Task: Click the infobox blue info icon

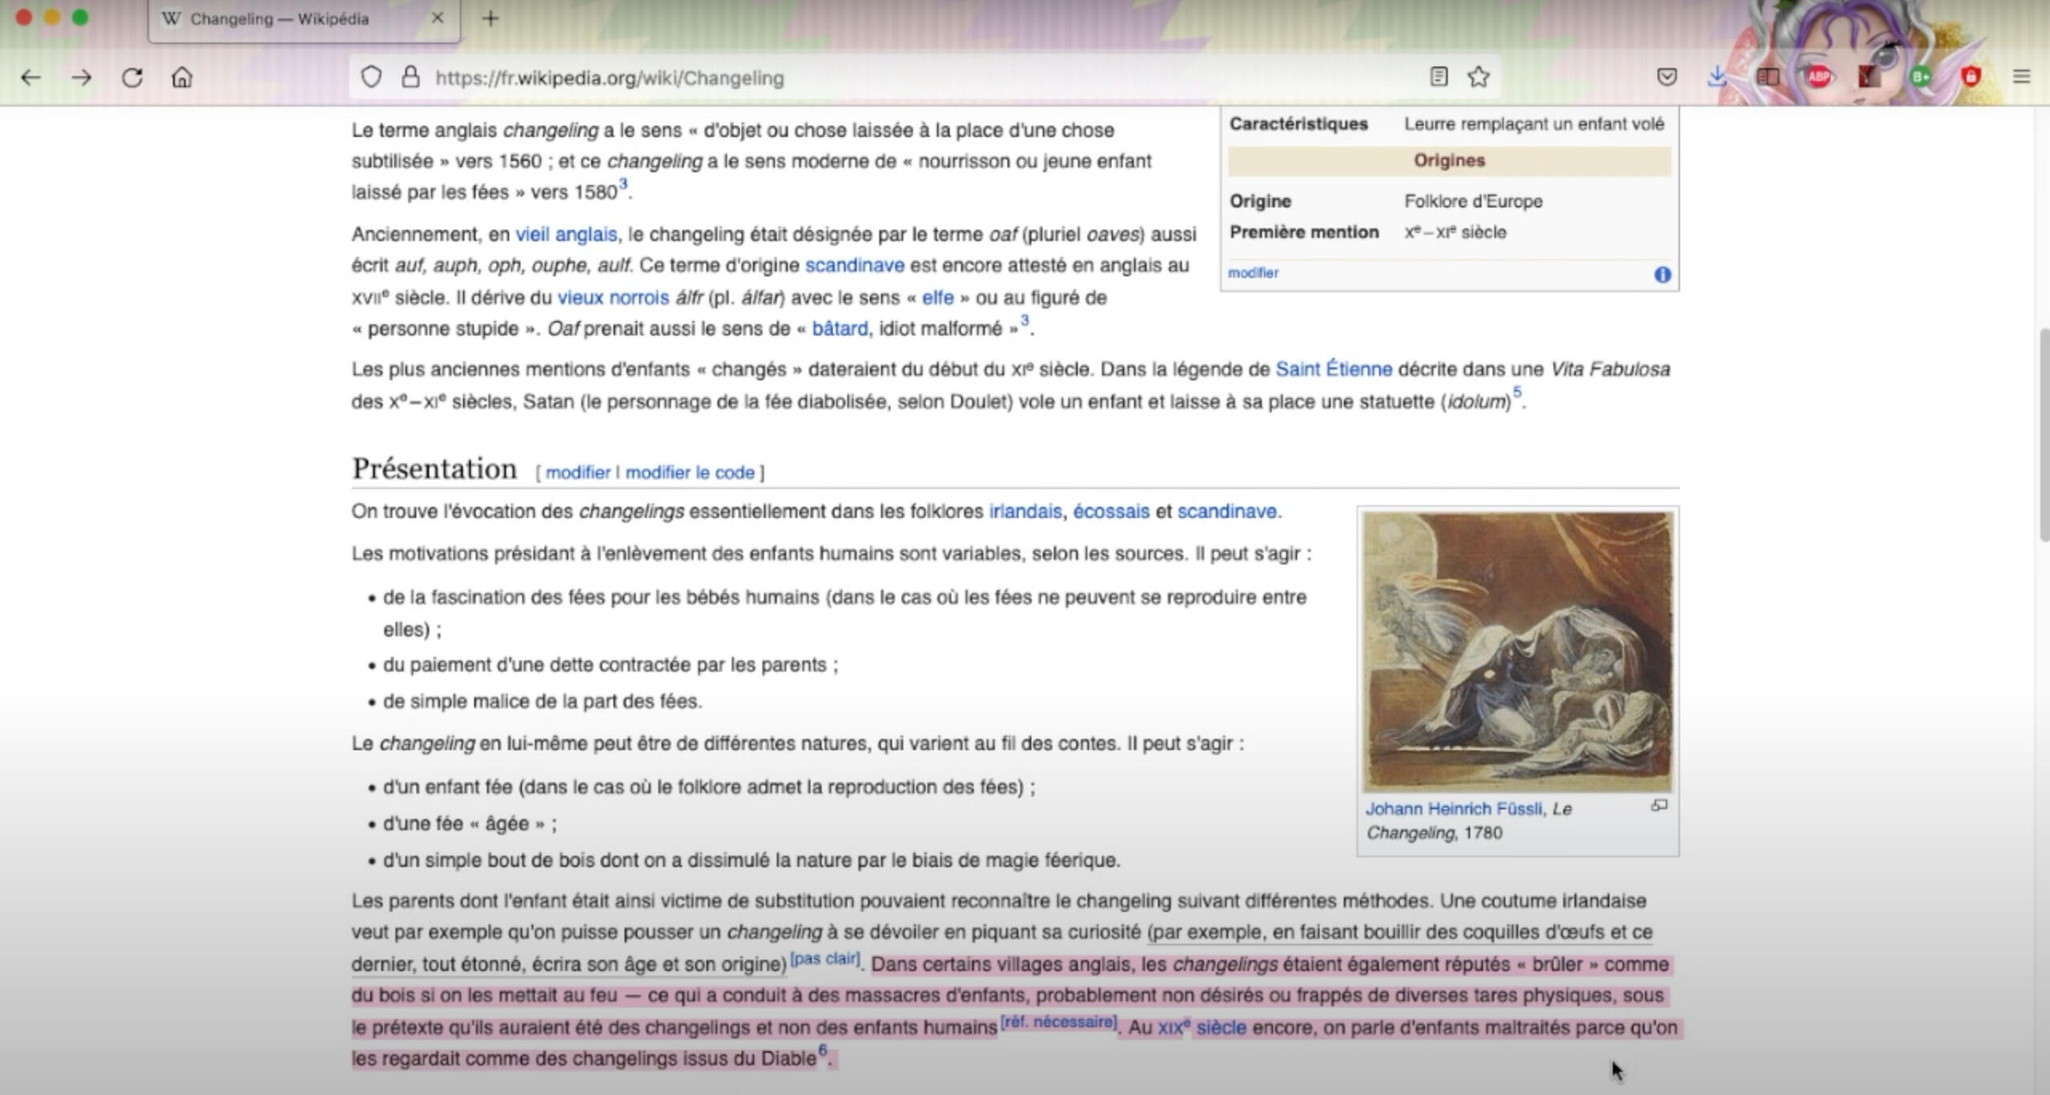Action: tap(1662, 275)
